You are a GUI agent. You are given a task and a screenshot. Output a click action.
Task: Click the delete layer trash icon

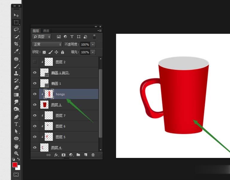click(93, 155)
